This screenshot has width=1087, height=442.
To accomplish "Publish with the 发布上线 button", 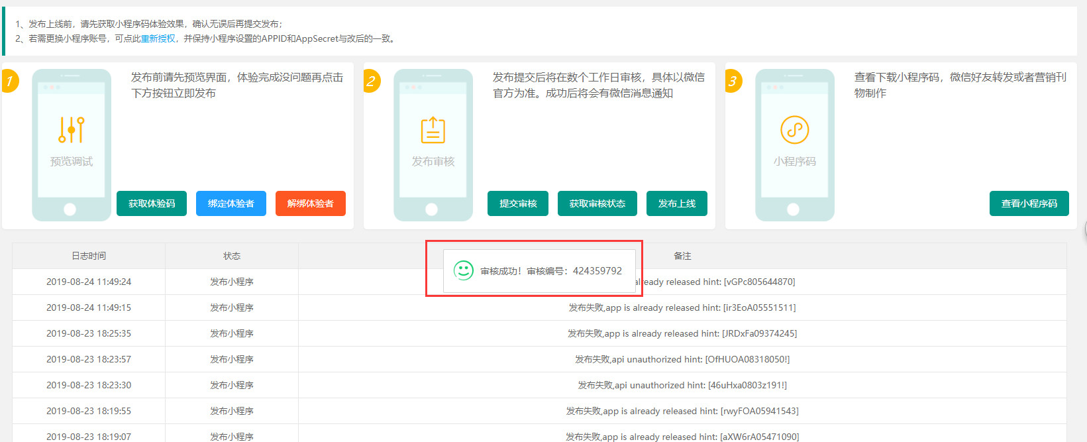I will pos(676,203).
